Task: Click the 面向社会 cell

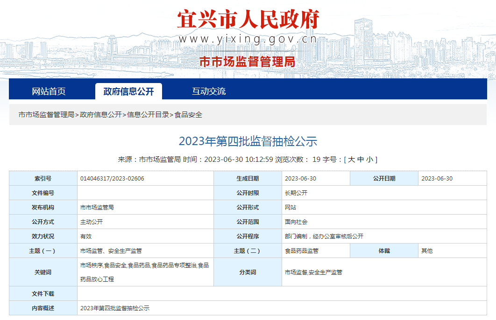Action: tap(384, 222)
